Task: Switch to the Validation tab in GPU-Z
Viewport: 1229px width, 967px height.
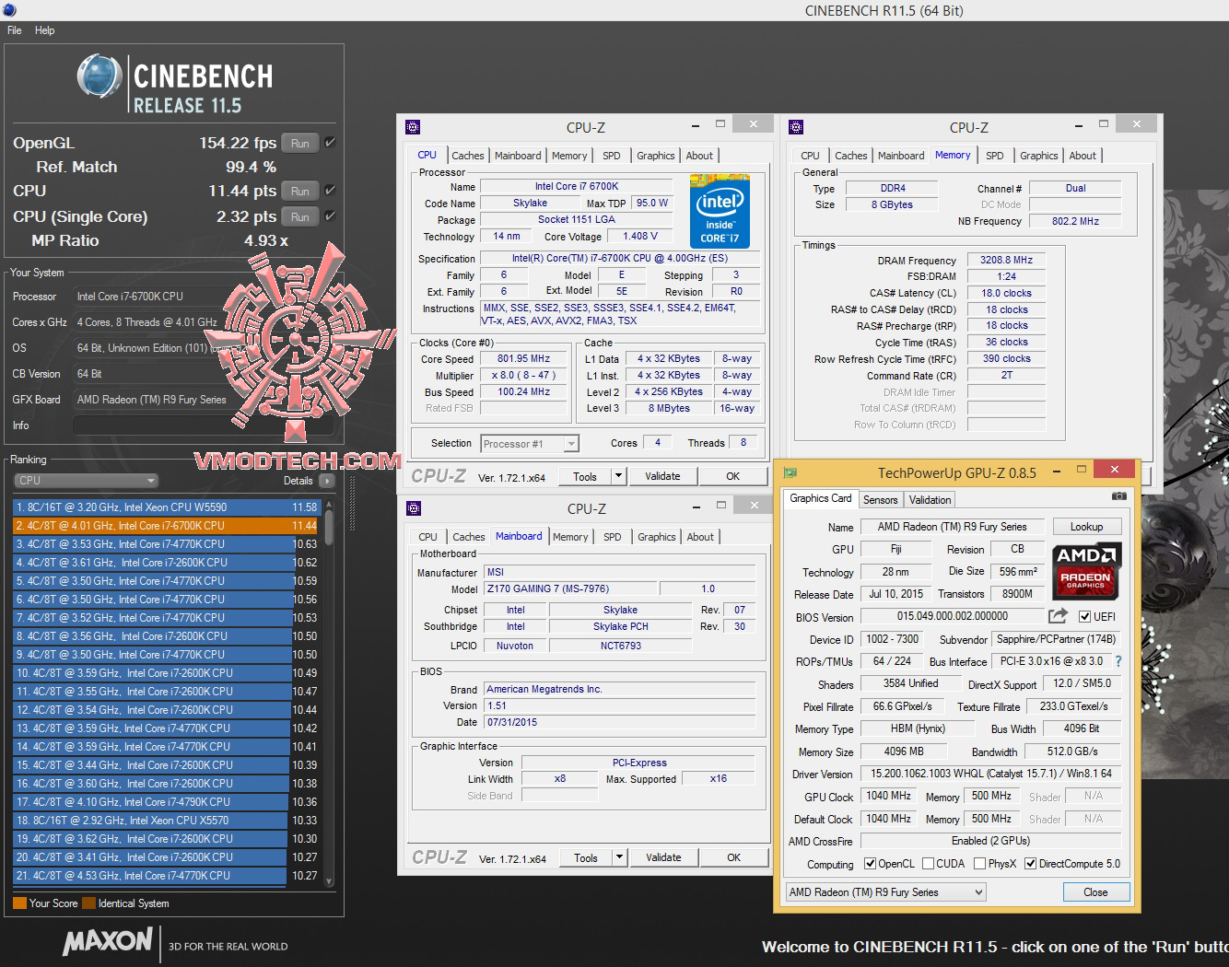Action: click(x=930, y=500)
